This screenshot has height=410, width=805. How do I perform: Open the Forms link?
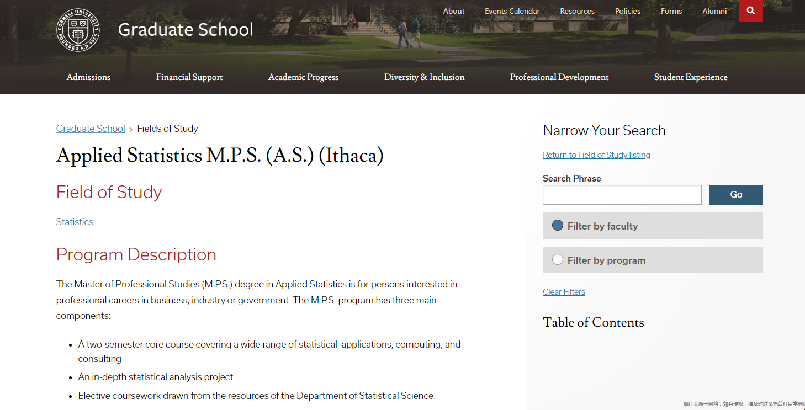tap(671, 11)
